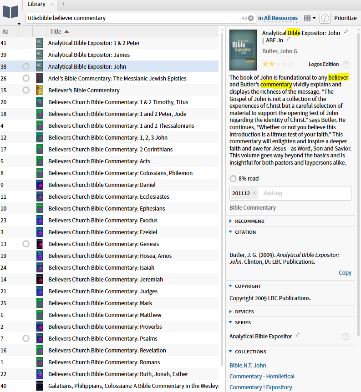
Task: Select Believers Church Bible Commentary: Ruth, Jonah, Esther
Action: [x=109, y=374]
